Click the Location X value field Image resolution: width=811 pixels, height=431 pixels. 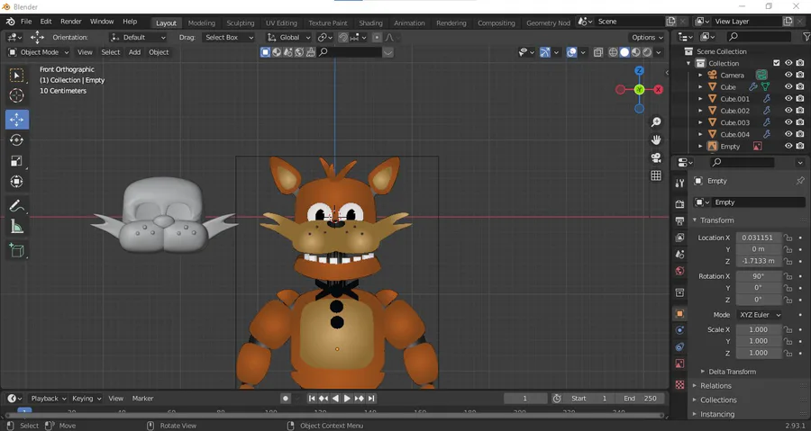pyautogui.click(x=758, y=238)
